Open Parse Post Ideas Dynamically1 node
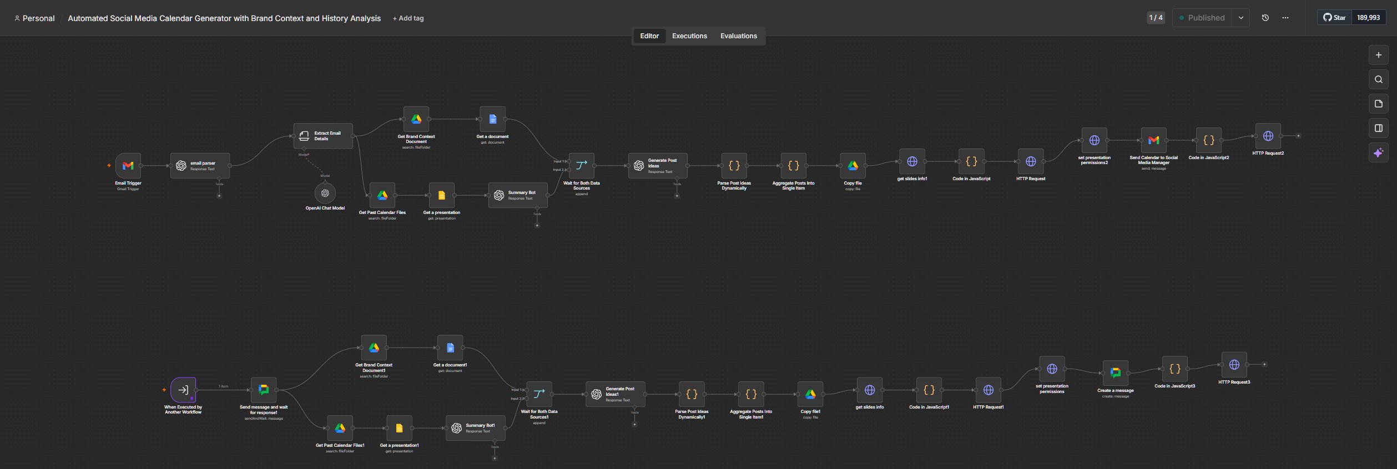This screenshot has height=469, width=1397. coord(692,394)
